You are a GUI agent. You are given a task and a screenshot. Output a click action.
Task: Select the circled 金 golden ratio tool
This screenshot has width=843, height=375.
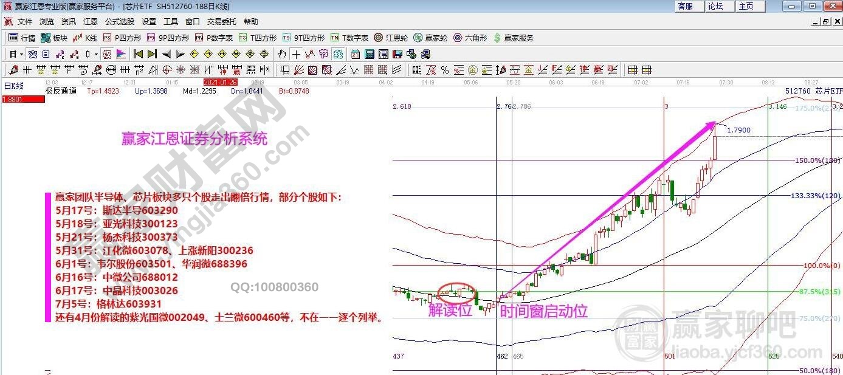pyautogui.click(x=473, y=70)
